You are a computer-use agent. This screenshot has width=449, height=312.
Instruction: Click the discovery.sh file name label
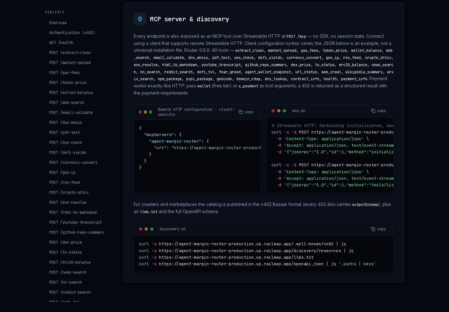[x=173, y=229]
